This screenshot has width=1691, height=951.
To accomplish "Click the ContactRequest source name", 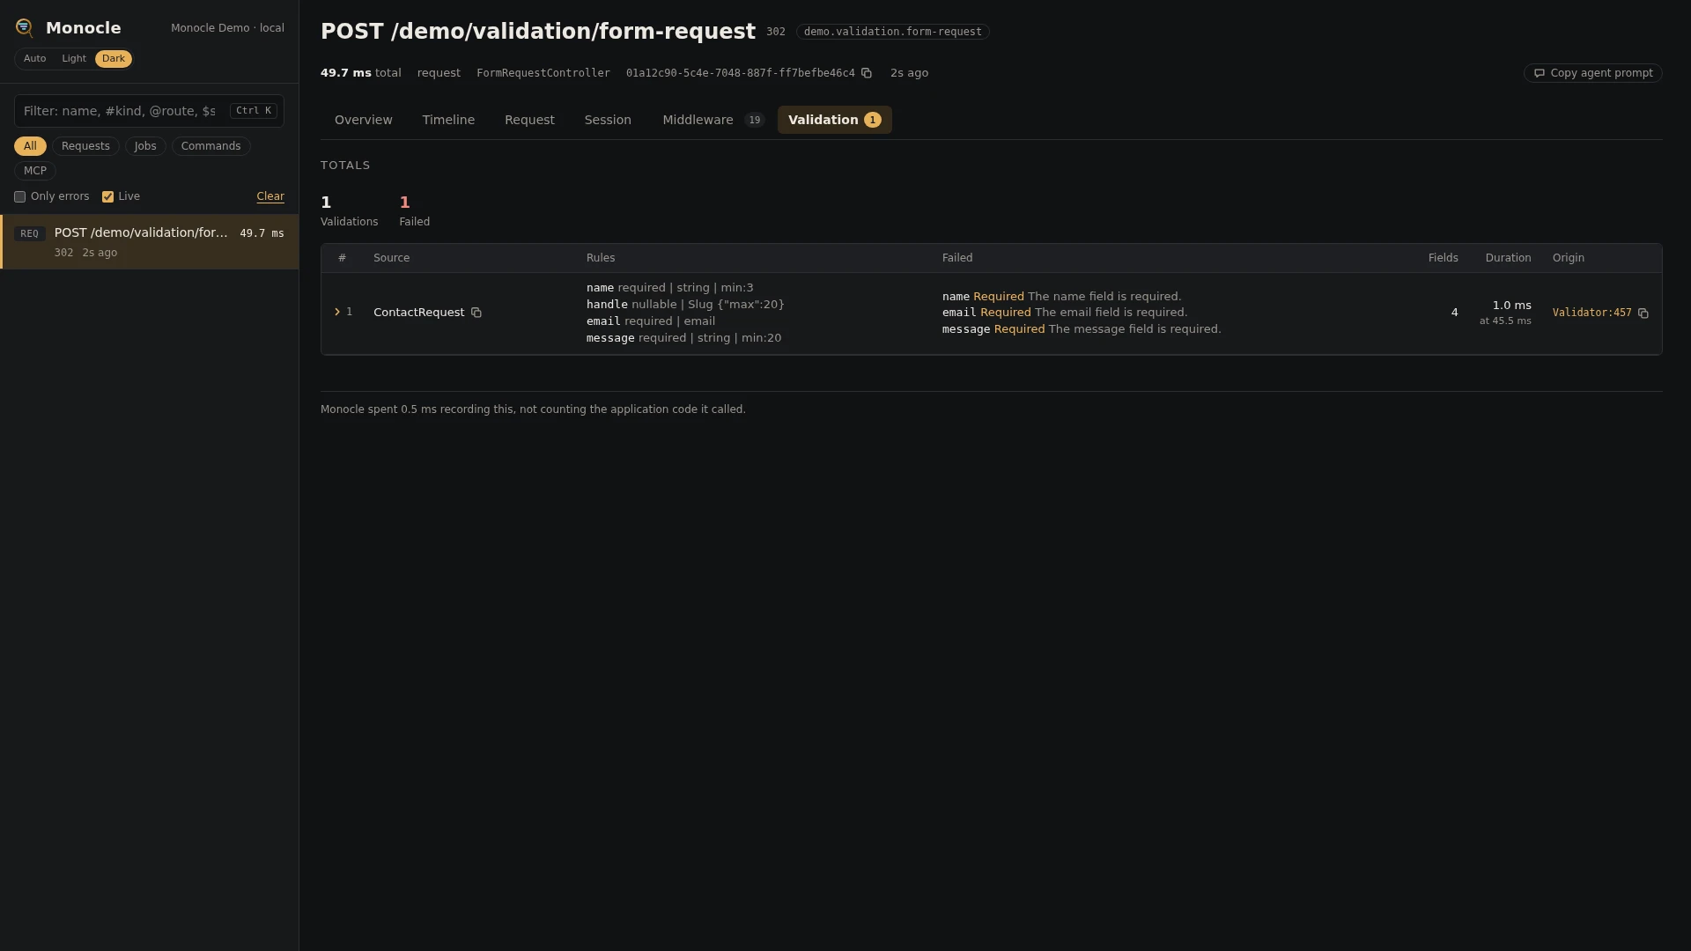I will [x=418, y=313].
